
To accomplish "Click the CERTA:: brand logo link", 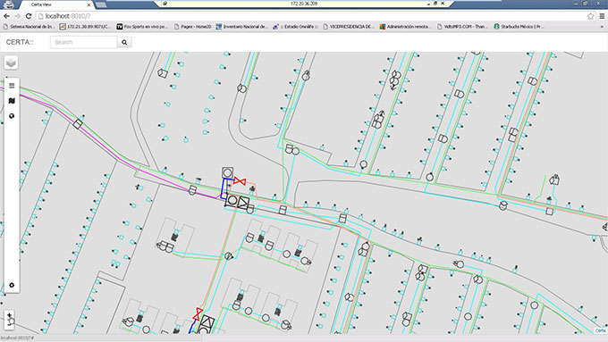I will click(x=20, y=42).
